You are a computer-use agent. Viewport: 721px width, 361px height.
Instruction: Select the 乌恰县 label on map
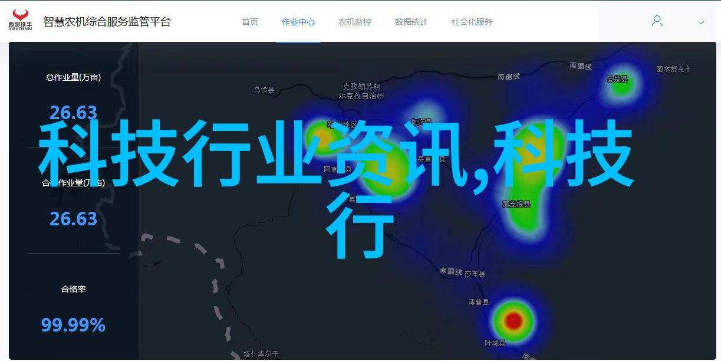pos(264,90)
